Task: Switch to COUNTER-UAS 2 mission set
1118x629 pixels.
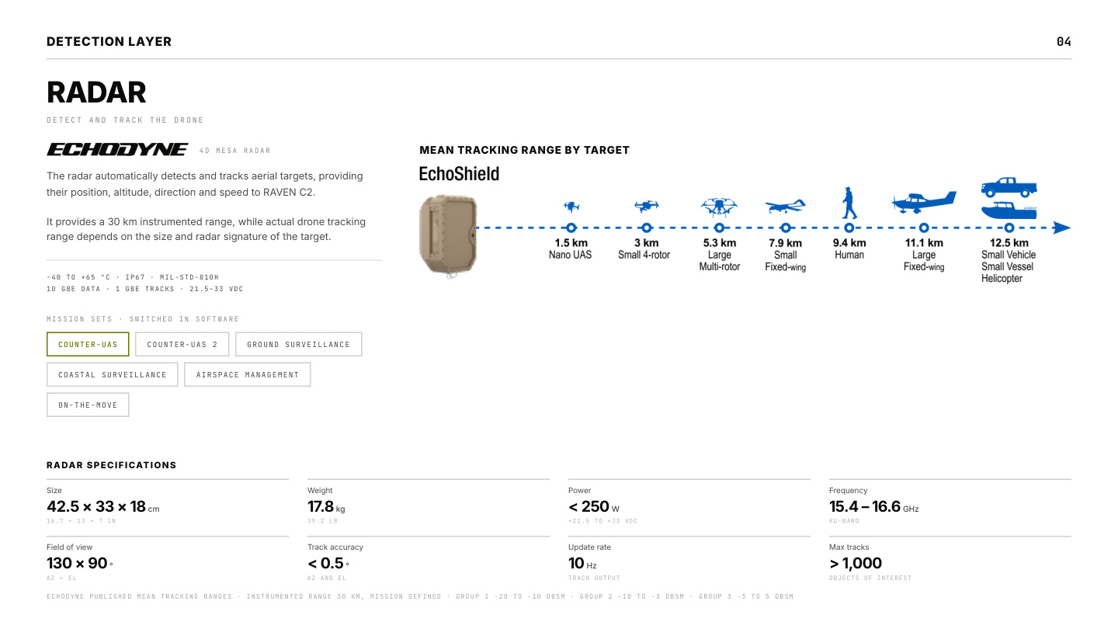Action: click(x=182, y=344)
